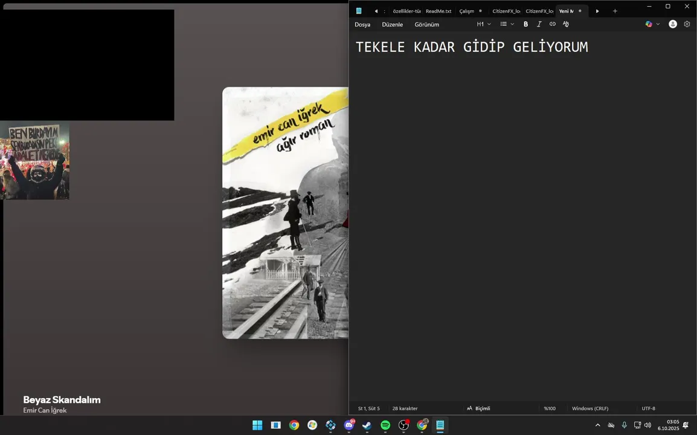Open the notification bell in system tray
This screenshot has width=697, height=435.
tap(686, 425)
